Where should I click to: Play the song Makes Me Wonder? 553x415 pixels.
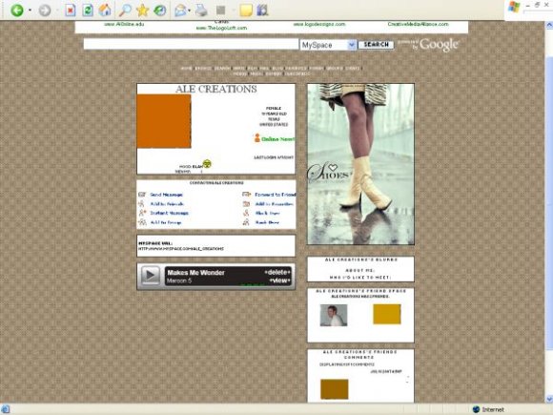point(150,276)
